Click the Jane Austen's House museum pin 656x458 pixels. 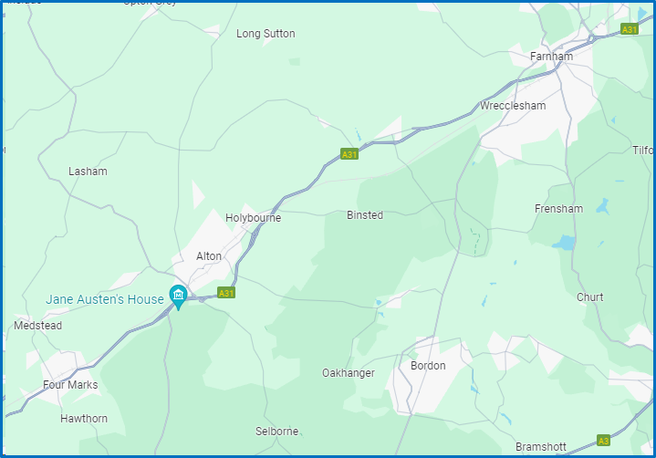coord(178,297)
